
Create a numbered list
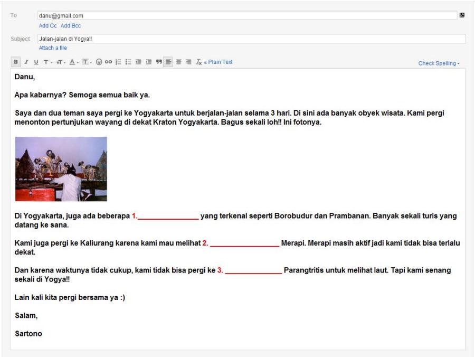pos(119,61)
